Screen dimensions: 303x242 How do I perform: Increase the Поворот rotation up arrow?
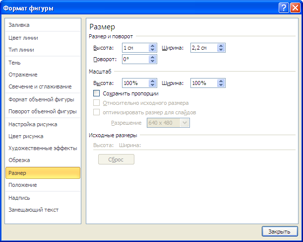[153, 57]
